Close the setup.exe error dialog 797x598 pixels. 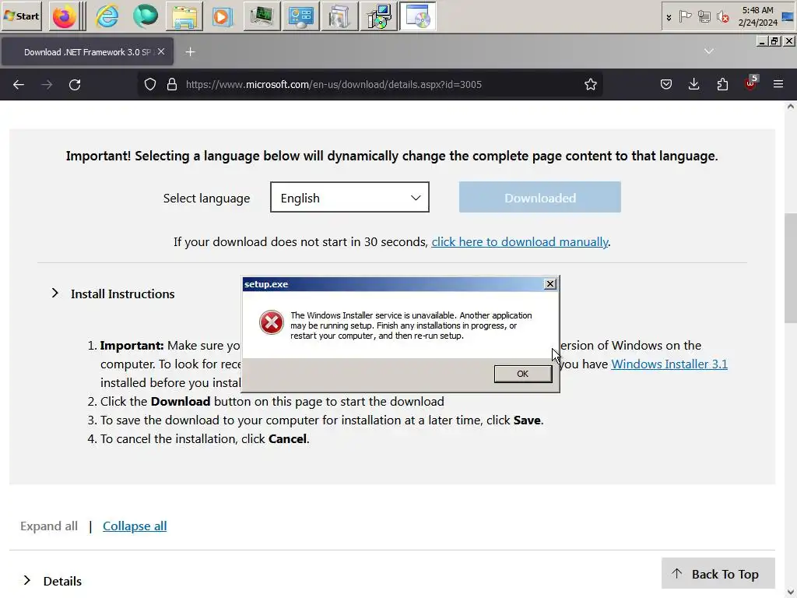click(x=550, y=284)
